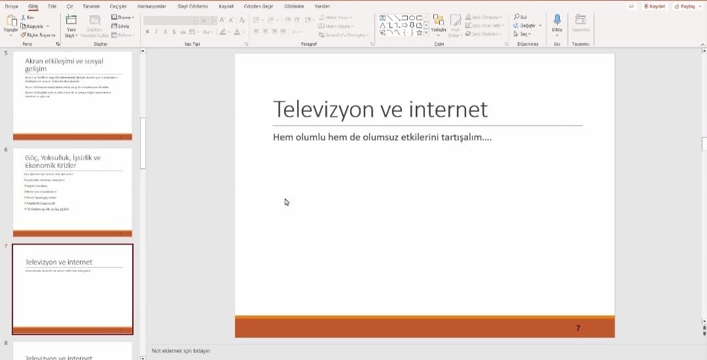
Task: Select the Biçim Boyacısı format painter
Action: [x=38, y=35]
